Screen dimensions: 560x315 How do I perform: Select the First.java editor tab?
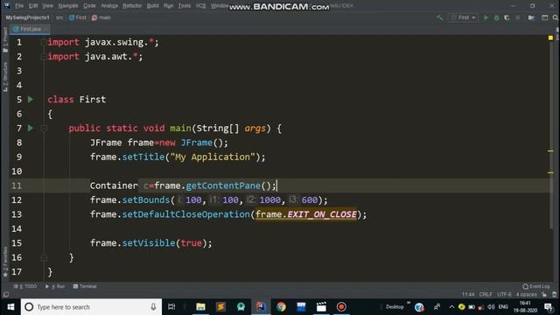point(29,29)
